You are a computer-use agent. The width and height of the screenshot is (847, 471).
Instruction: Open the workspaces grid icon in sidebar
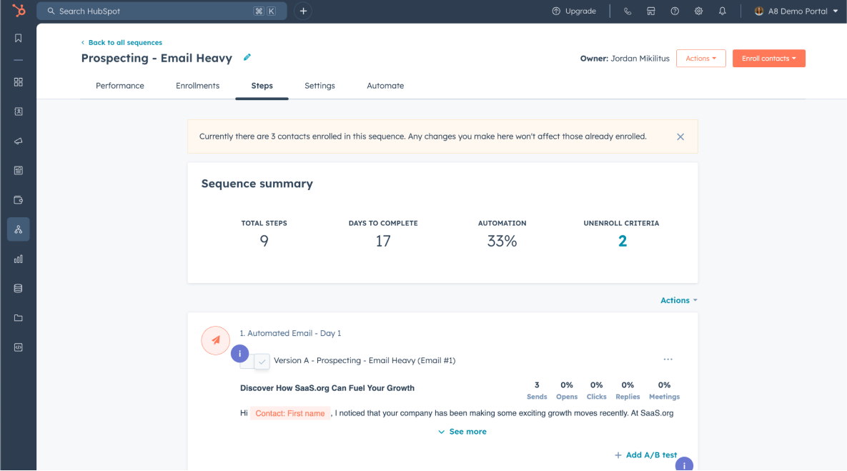tap(19, 82)
